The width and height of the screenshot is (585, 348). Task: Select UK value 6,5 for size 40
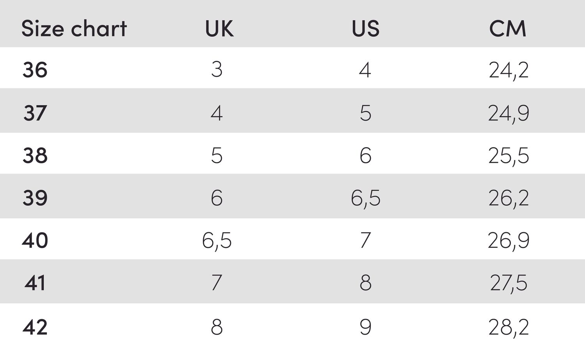[x=217, y=241]
